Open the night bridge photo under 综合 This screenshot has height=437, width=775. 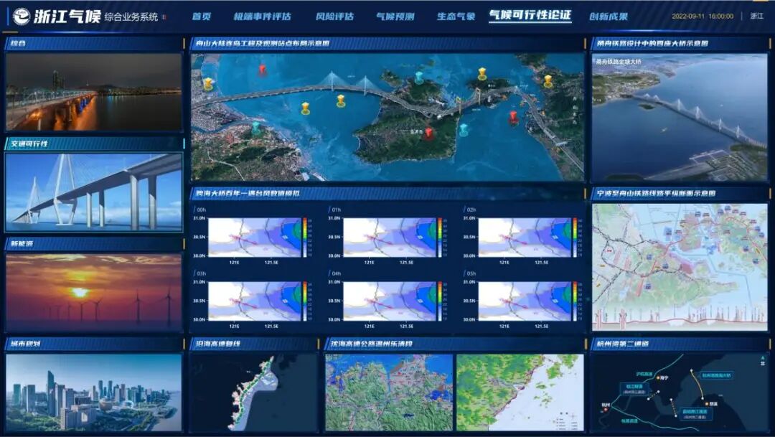tap(94, 92)
